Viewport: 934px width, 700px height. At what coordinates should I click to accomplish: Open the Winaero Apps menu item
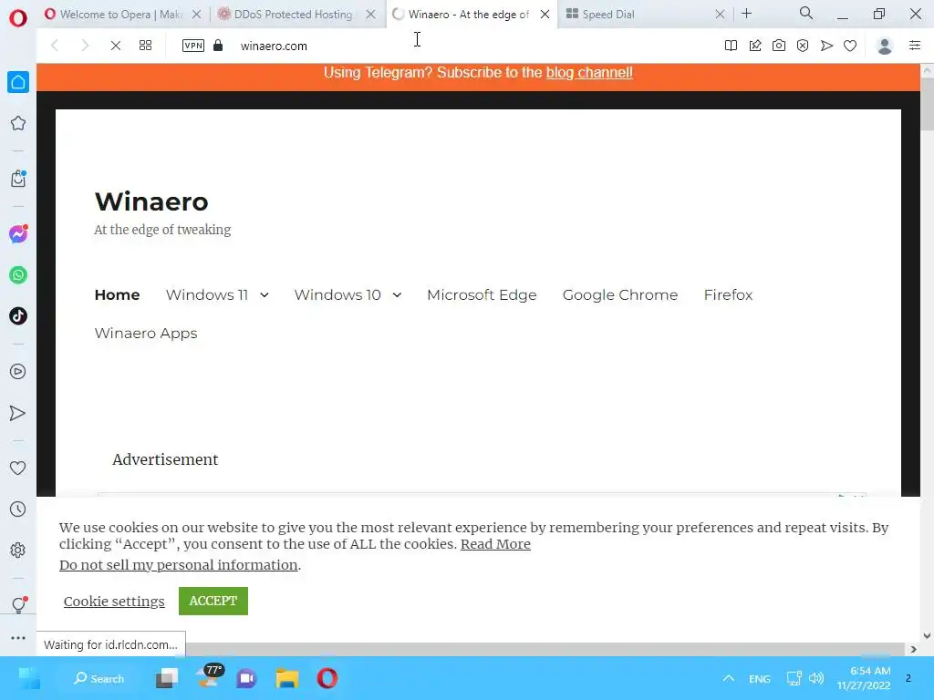[x=146, y=334]
